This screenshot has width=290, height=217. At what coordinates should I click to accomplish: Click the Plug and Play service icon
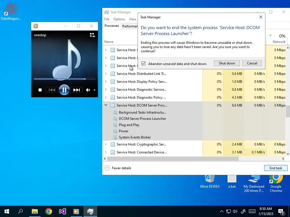tap(115, 125)
